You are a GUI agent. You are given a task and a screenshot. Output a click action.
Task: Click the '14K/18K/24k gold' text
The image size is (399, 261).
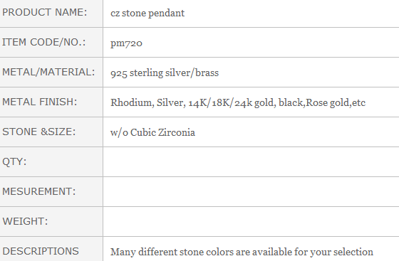point(231,103)
